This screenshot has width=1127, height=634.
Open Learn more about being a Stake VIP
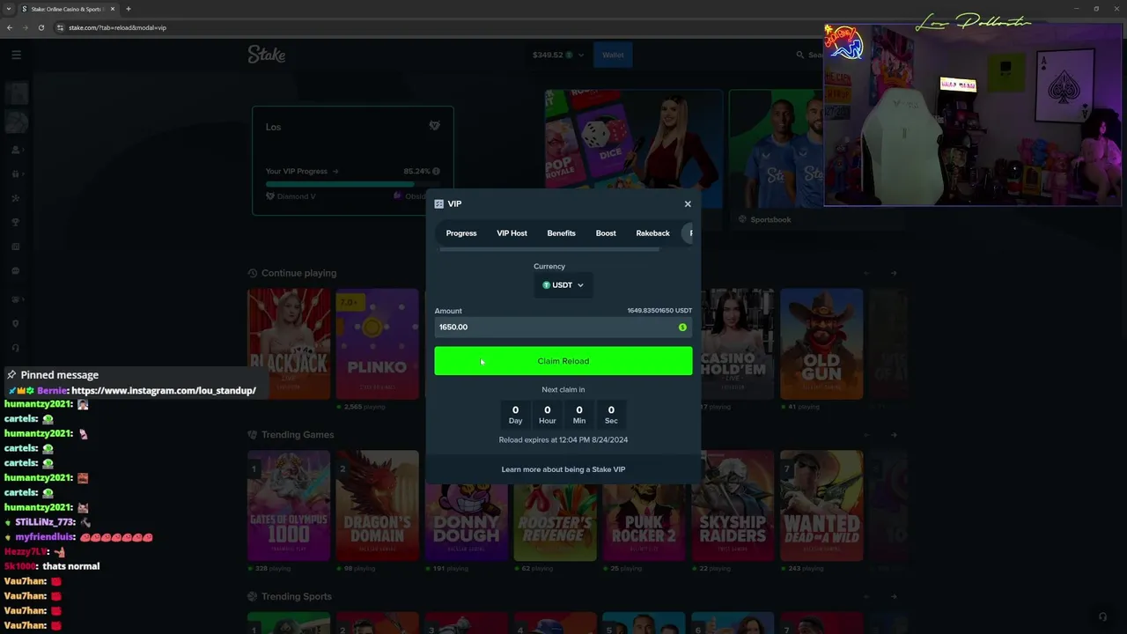(563, 469)
